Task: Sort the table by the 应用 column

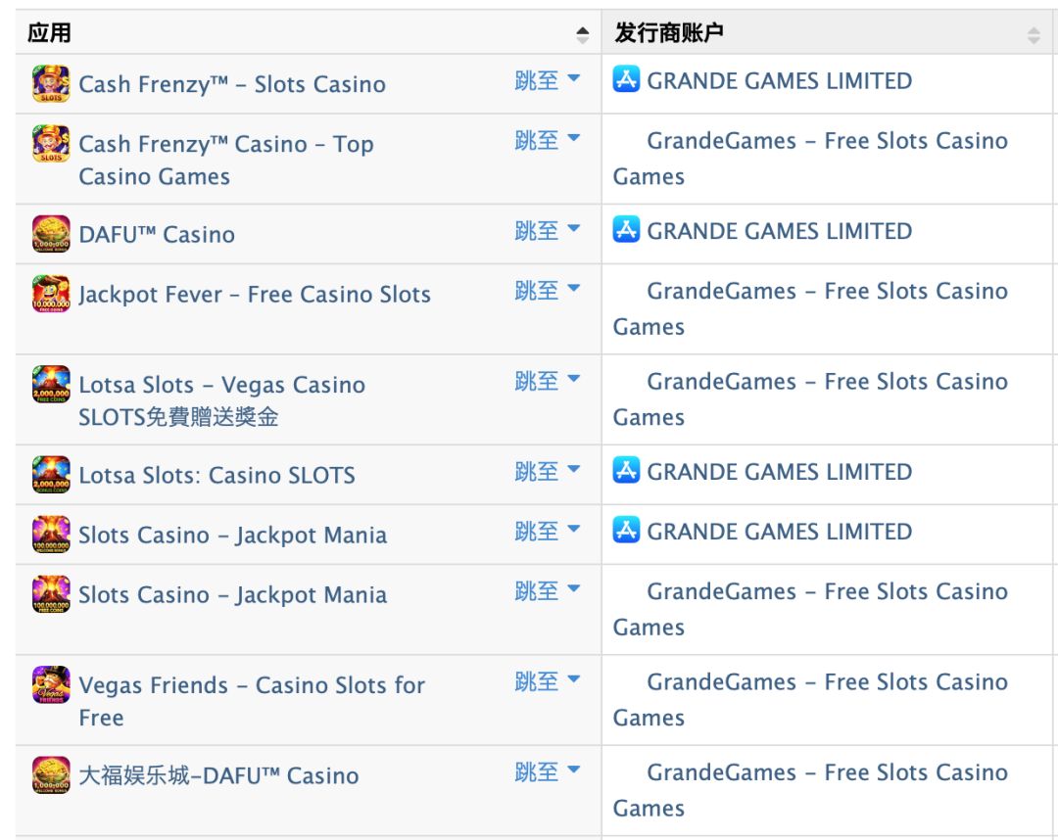Action: pyautogui.click(x=583, y=35)
